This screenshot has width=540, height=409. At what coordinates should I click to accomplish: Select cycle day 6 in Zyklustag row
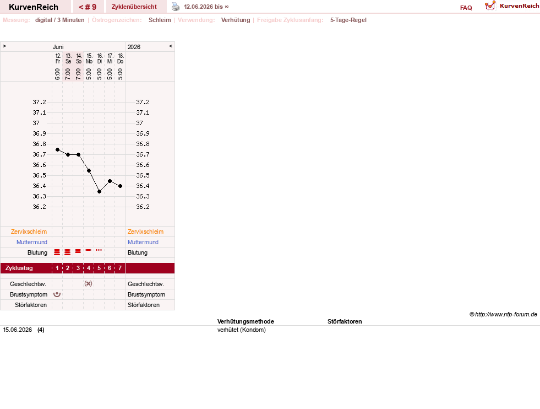tap(110, 268)
